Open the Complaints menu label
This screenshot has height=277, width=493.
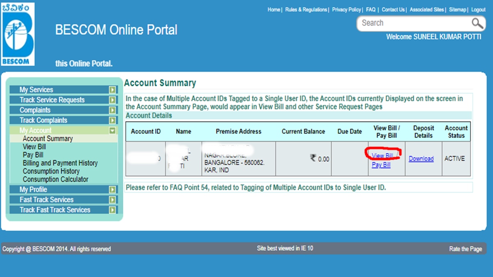35,110
